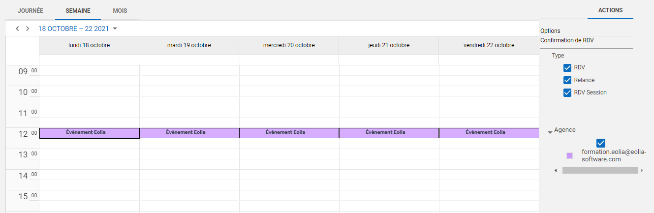654x213 pixels.
Task: Collapse the Agence section
Action: point(550,132)
